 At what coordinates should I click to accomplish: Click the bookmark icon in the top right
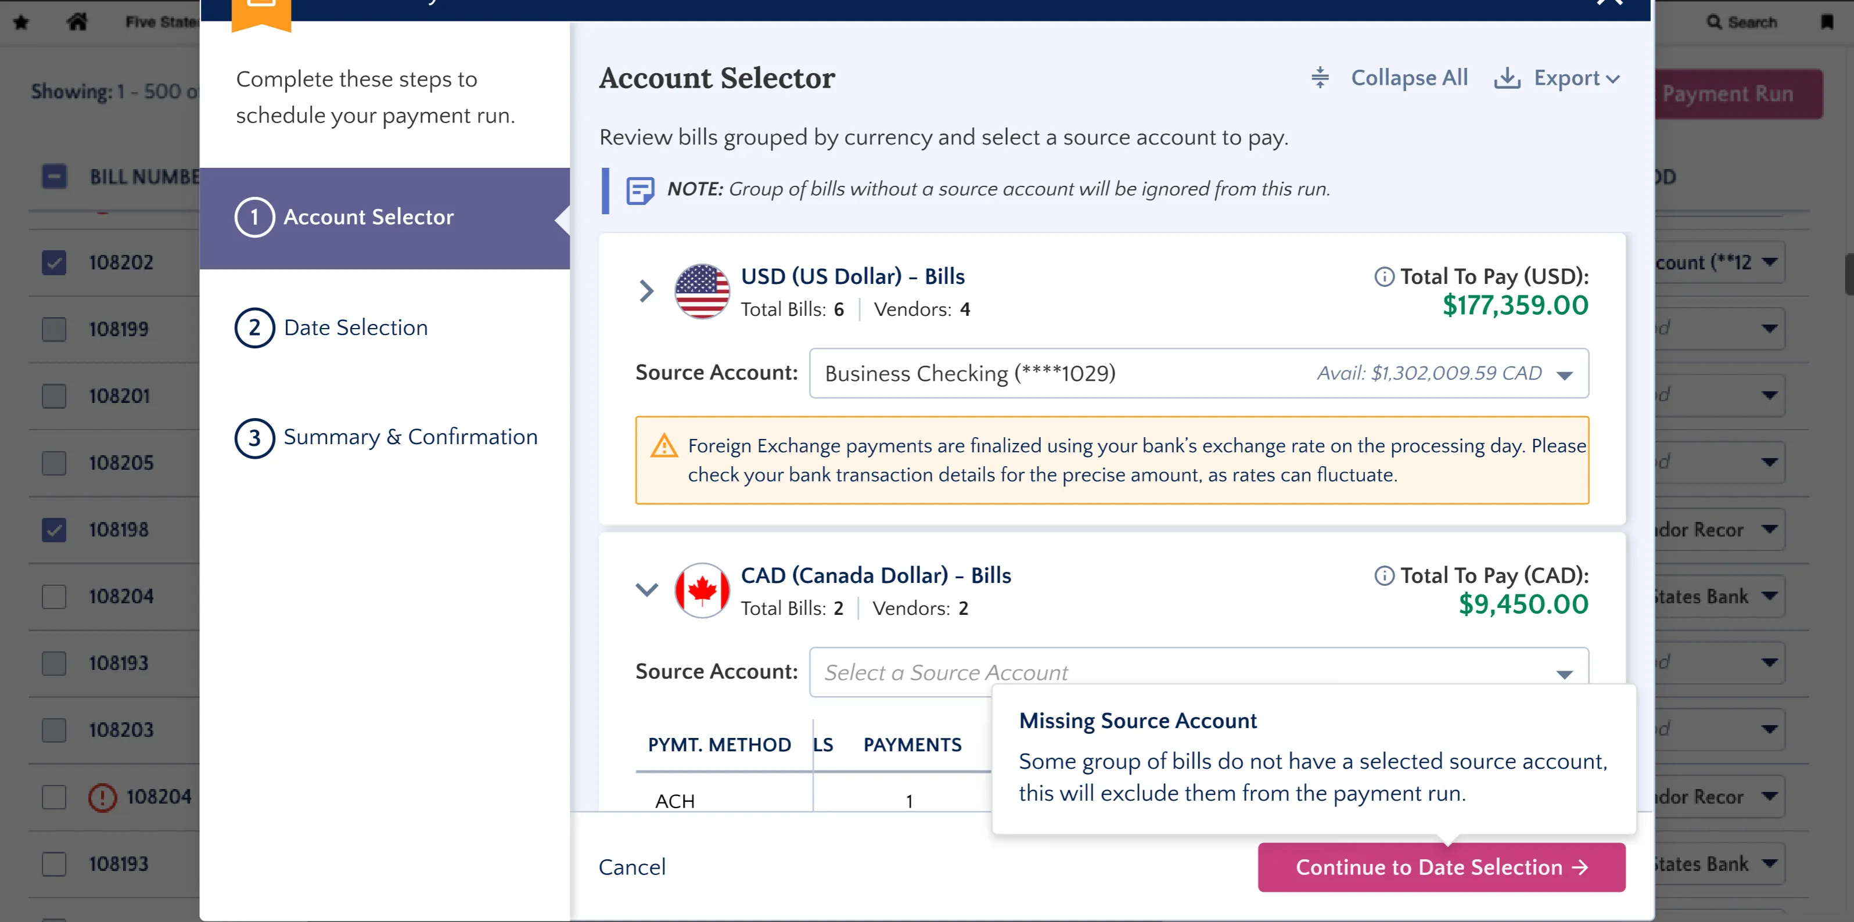click(x=1827, y=21)
